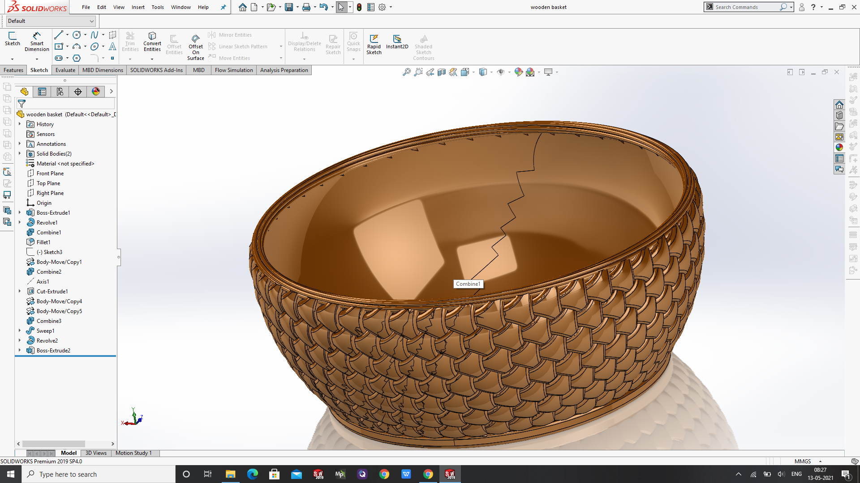
Task: Expand the Cut-Extrude1 feature node
Action: [20, 291]
